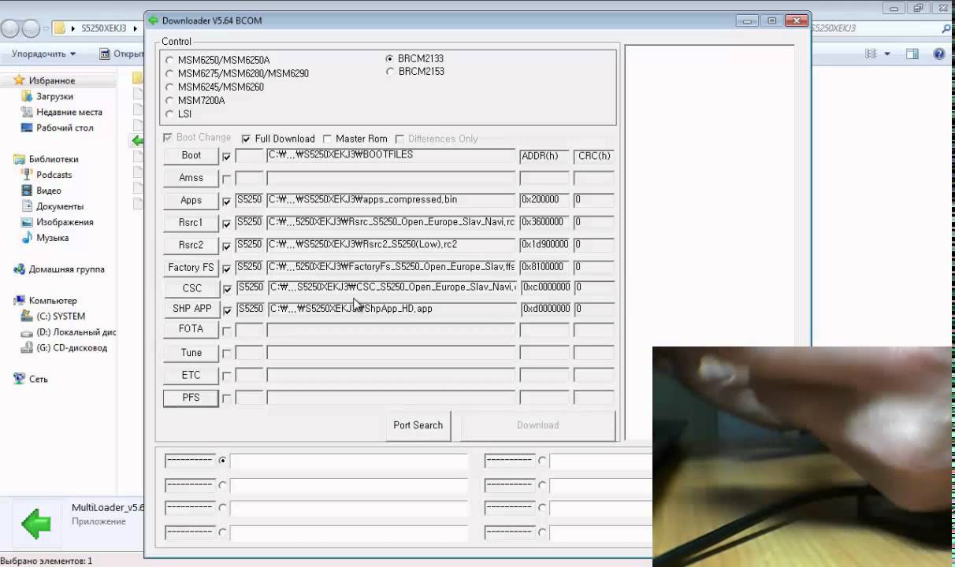Uncheck the SHP APP row checkbox
The height and width of the screenshot is (567, 955).
point(227,310)
